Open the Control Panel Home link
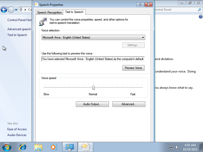203x152 pixels. click(x=20, y=20)
